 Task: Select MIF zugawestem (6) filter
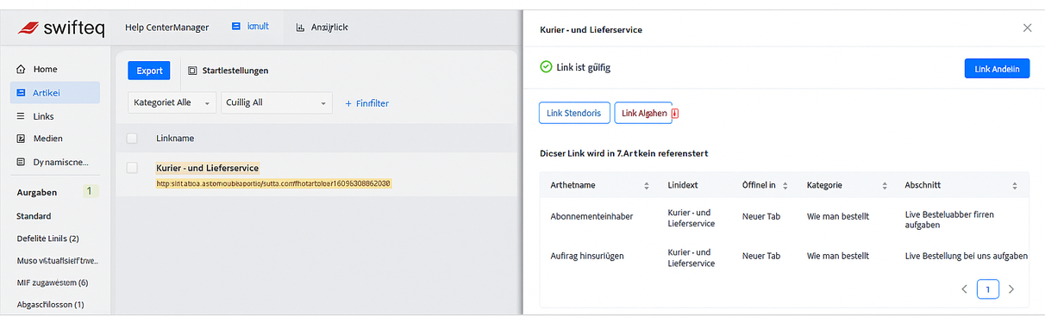[x=52, y=282]
